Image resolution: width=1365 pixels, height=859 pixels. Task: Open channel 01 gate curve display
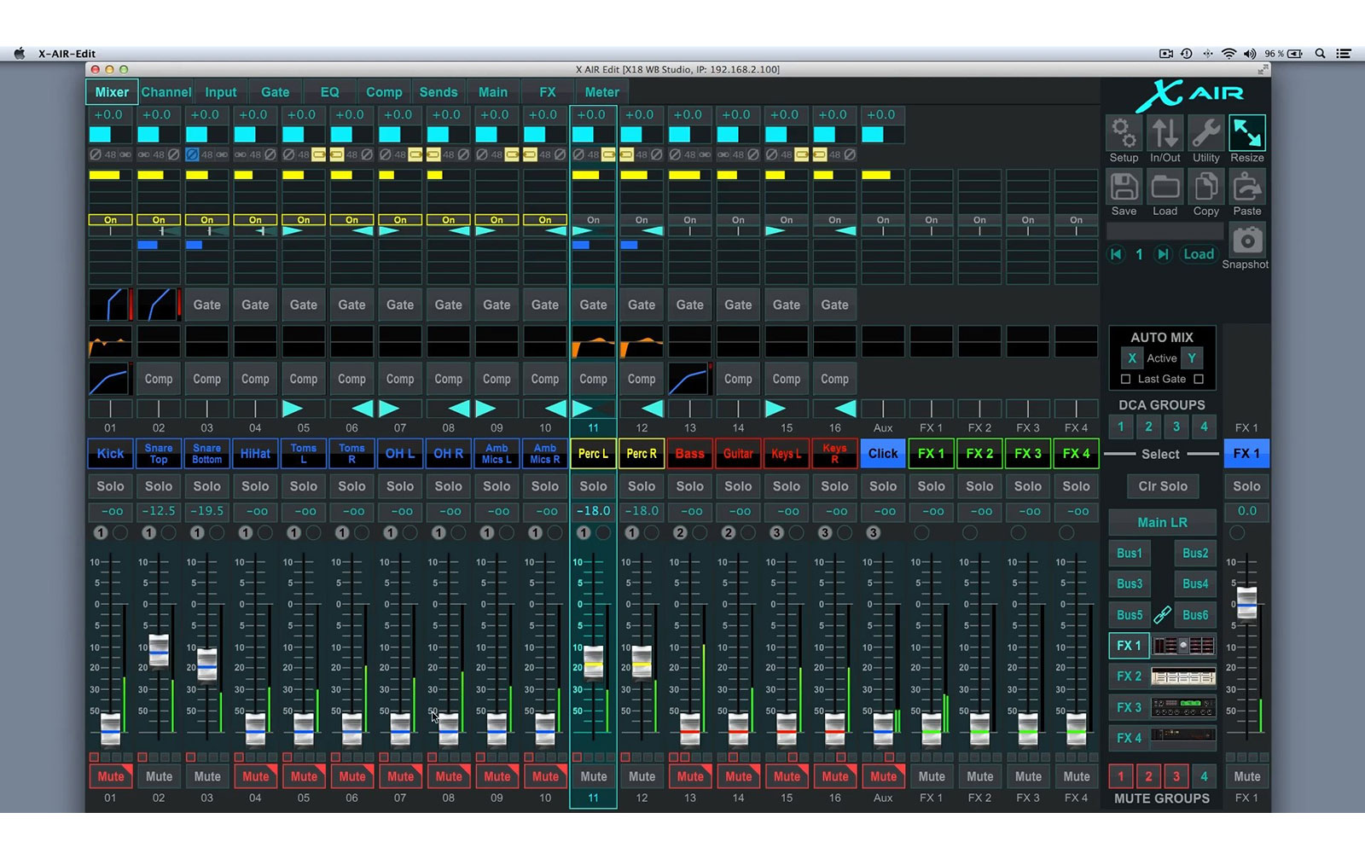[110, 305]
